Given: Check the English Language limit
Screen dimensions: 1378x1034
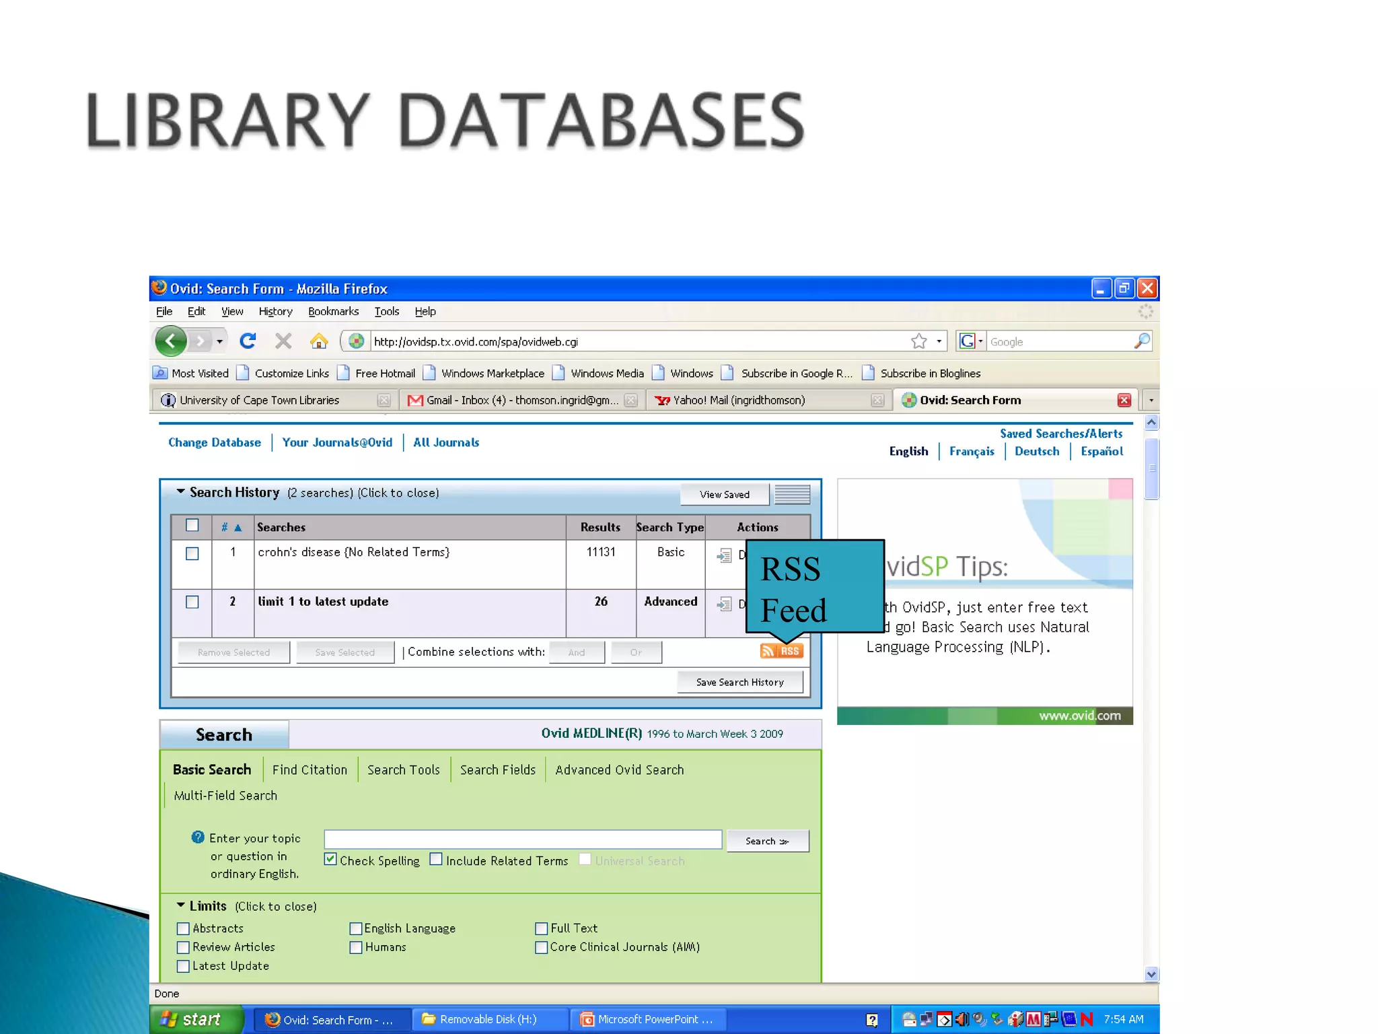Looking at the screenshot, I should point(356,928).
